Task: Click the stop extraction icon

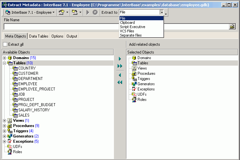Action: pyautogui.click(x=95, y=12)
